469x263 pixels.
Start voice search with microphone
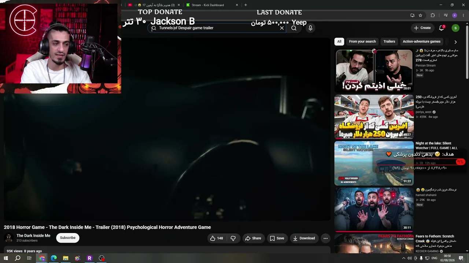(x=310, y=28)
